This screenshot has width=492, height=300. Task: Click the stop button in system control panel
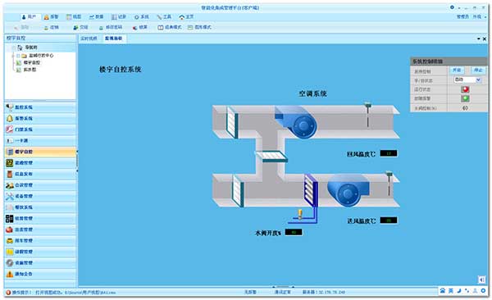tap(478, 70)
